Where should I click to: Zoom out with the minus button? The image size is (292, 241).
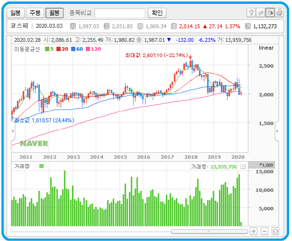coord(264,231)
